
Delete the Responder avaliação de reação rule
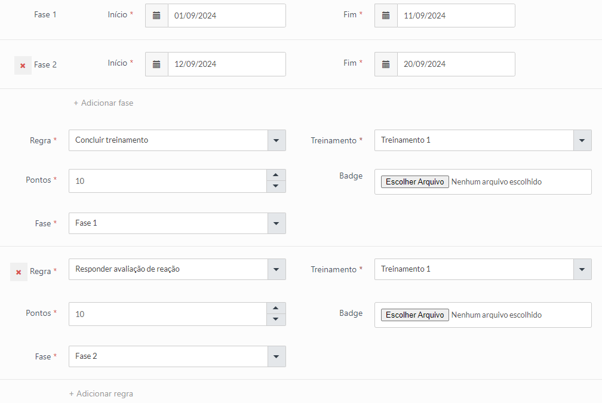point(19,272)
